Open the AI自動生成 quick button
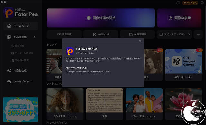Screen dimensions: 206x125 tap(101, 34)
